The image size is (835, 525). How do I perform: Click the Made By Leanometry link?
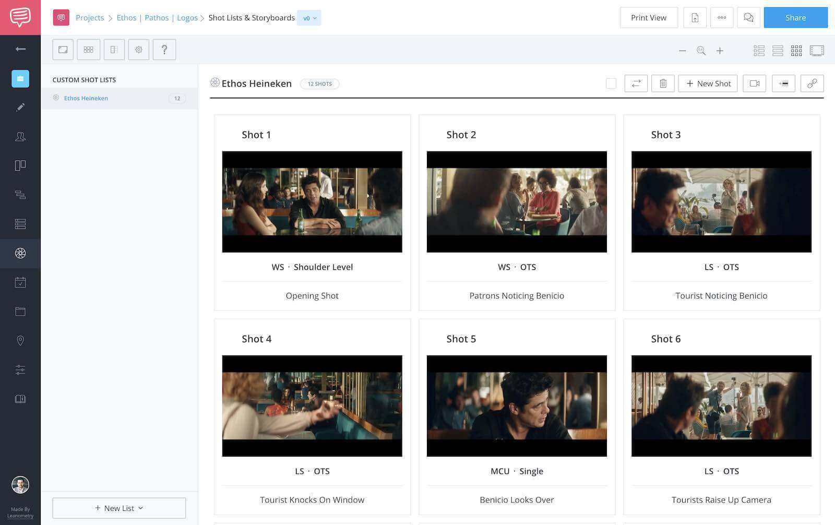point(20,512)
